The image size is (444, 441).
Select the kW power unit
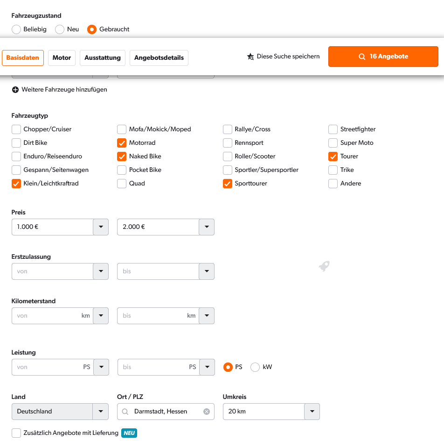[x=255, y=367]
